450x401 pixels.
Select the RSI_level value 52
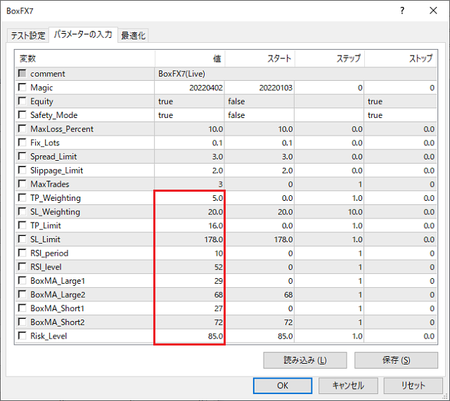219,267
